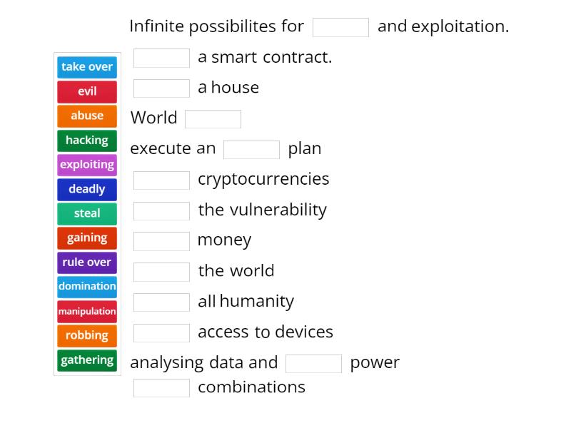This screenshot has width=571, height=428.
Task: Click the blank before 'combinations'
Action: 161,387
